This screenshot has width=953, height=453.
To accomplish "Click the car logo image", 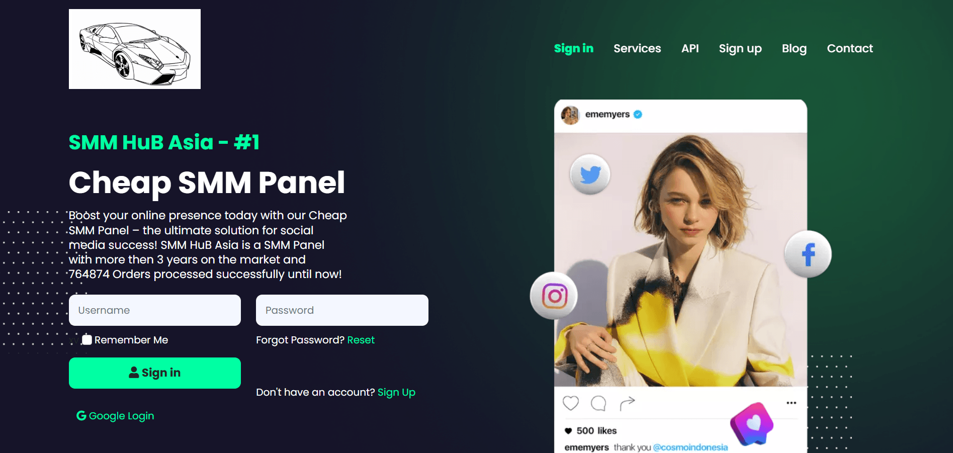I will coord(135,49).
